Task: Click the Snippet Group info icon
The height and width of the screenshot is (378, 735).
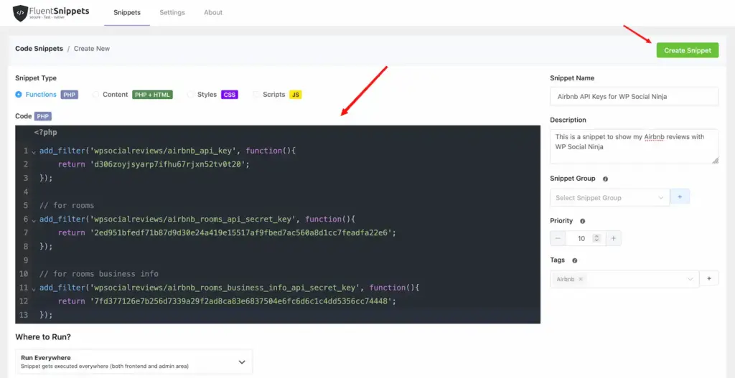Action: tap(605, 179)
